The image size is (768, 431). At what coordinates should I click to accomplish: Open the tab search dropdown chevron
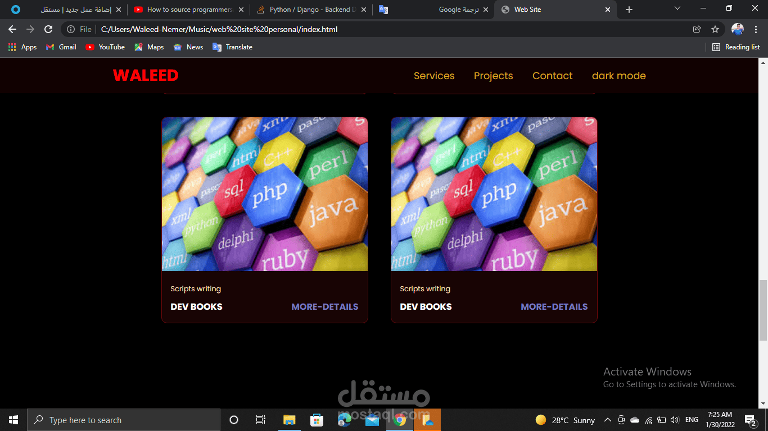pyautogui.click(x=677, y=8)
